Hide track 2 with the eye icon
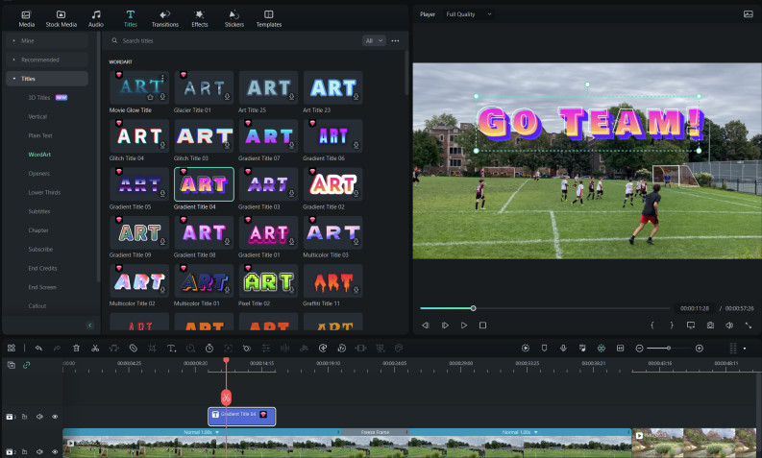This screenshot has width=762, height=458. click(55, 451)
